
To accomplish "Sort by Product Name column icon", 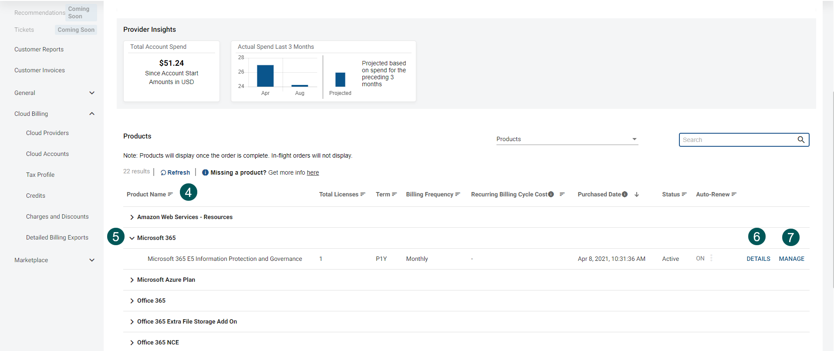I will point(170,194).
